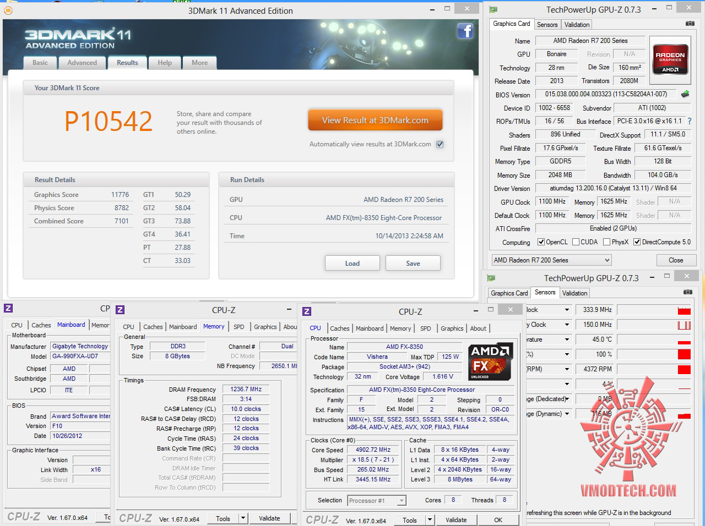Viewport: 705px width, 526px height.
Task: Save BIOS using the green chip icon
Action: click(685, 94)
